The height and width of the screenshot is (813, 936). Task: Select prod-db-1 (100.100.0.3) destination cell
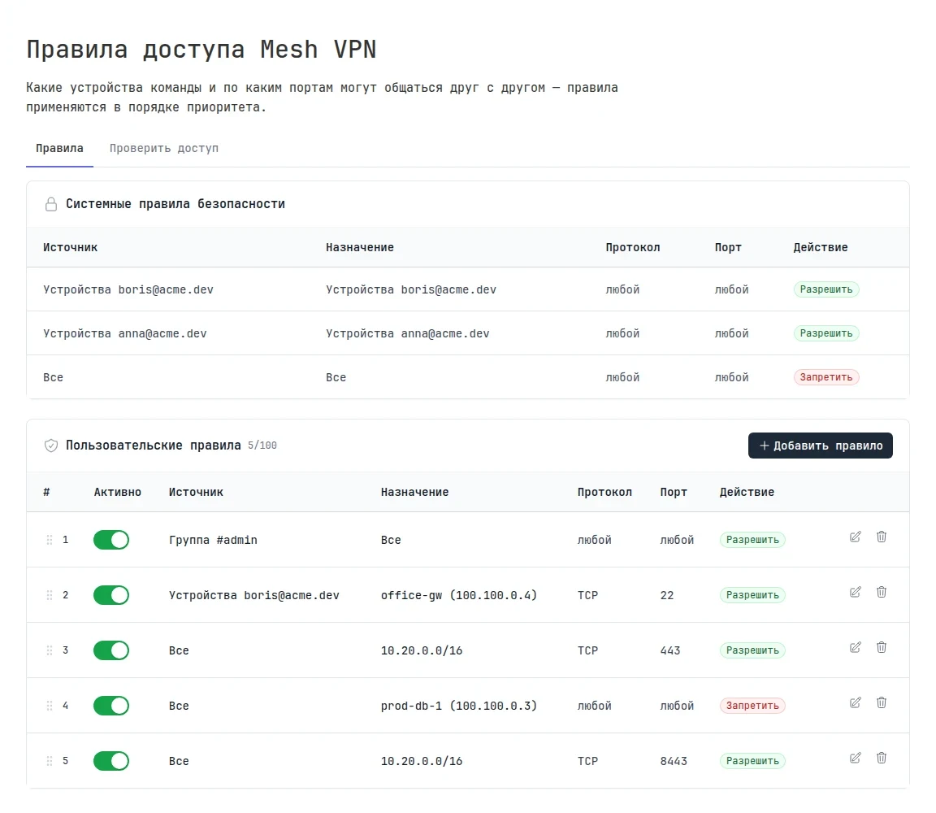(x=459, y=706)
